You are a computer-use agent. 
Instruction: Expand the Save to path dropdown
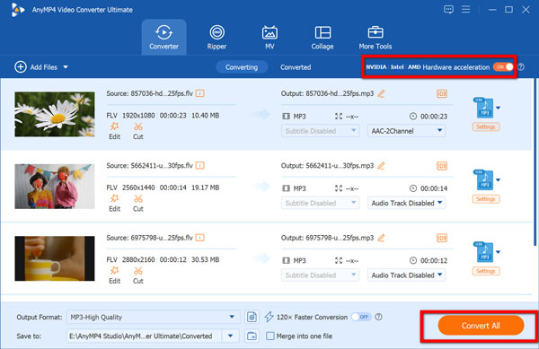231,336
